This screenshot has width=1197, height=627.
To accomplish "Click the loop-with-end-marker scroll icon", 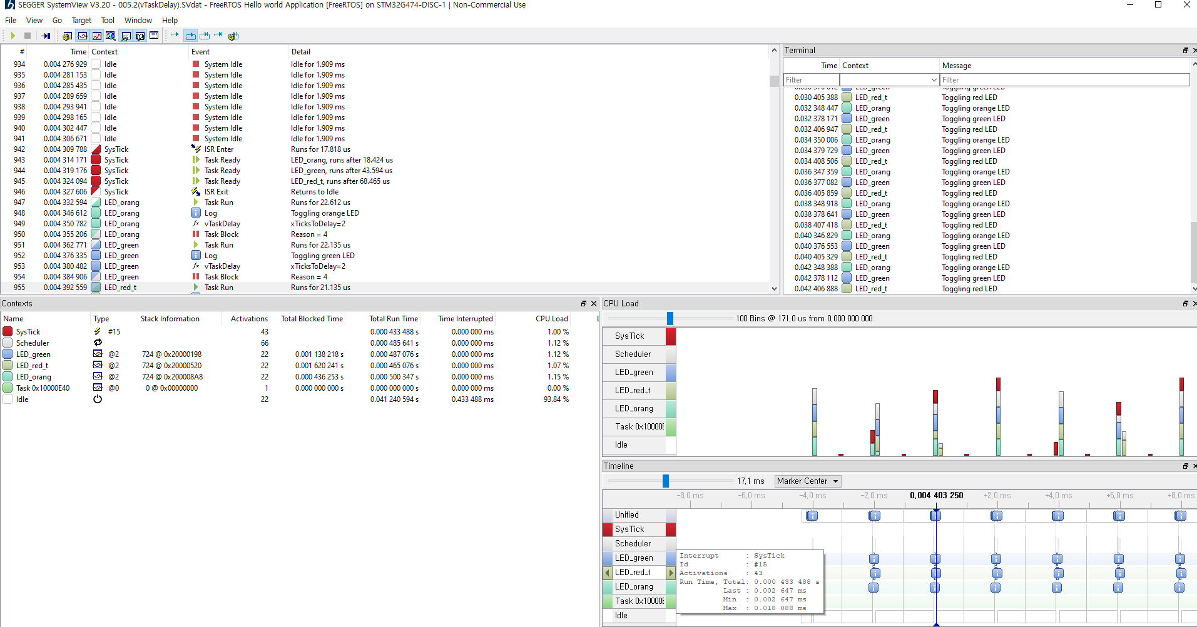I will (205, 36).
